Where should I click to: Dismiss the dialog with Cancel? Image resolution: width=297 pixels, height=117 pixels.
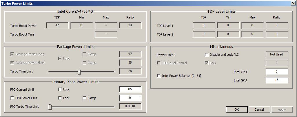259,109
